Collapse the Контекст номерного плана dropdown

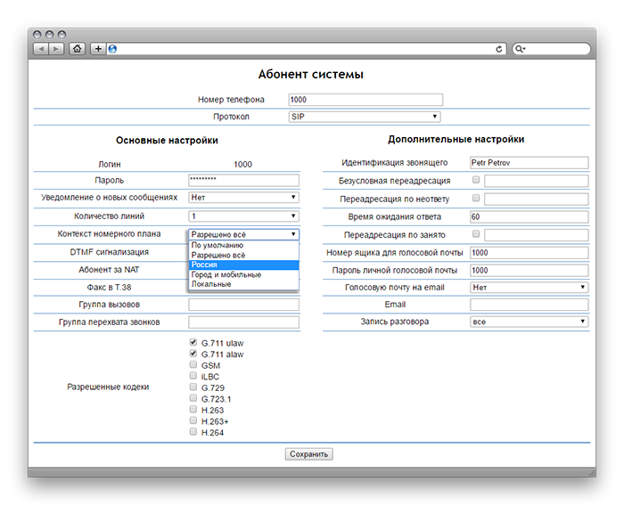243,234
